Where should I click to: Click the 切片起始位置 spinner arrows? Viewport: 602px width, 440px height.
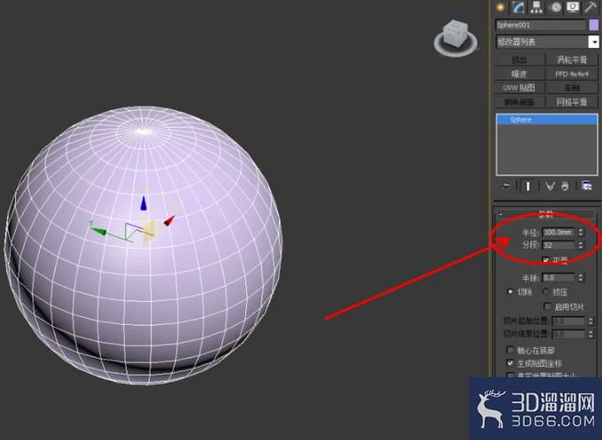click(590, 321)
